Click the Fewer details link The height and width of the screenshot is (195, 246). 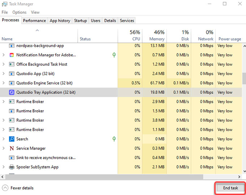click(22, 188)
